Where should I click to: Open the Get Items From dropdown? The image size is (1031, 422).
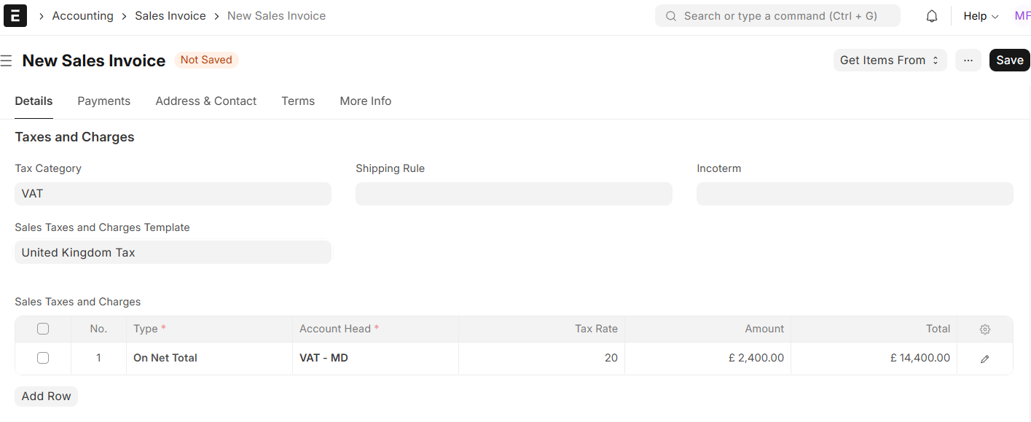890,60
